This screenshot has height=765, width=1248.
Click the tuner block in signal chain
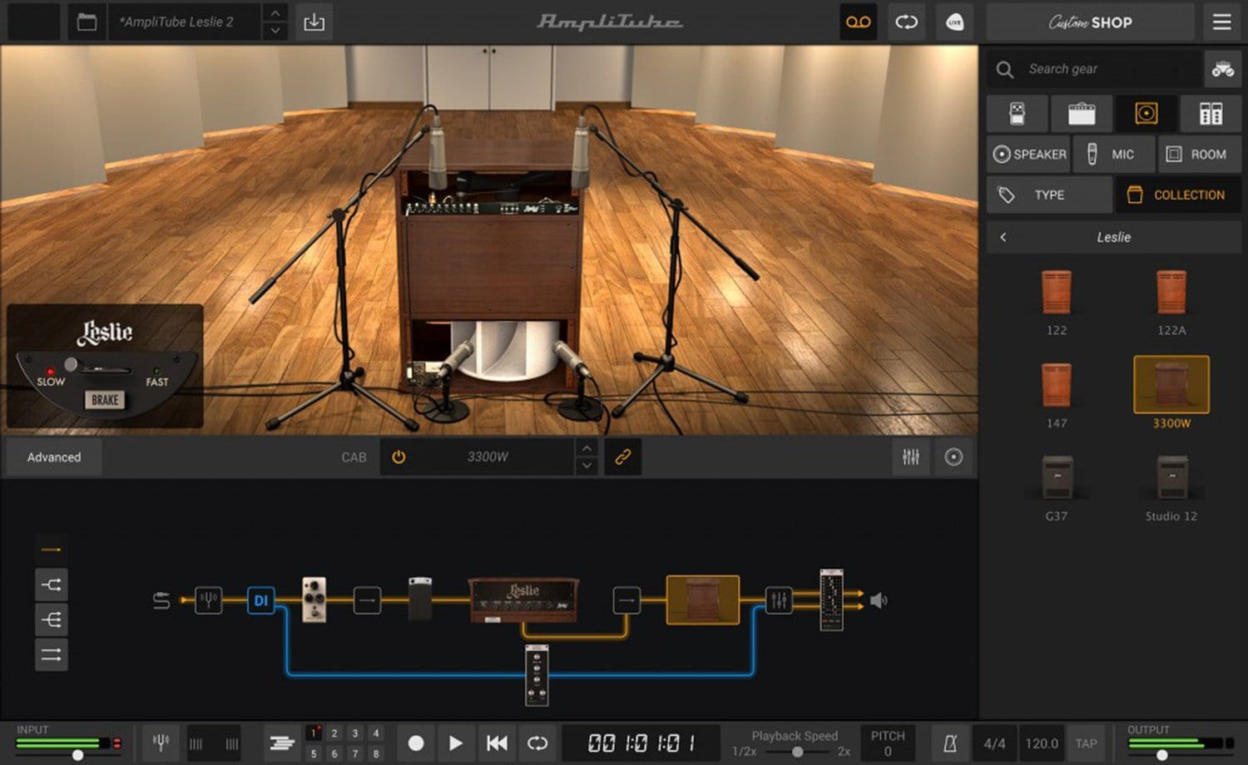(x=208, y=600)
